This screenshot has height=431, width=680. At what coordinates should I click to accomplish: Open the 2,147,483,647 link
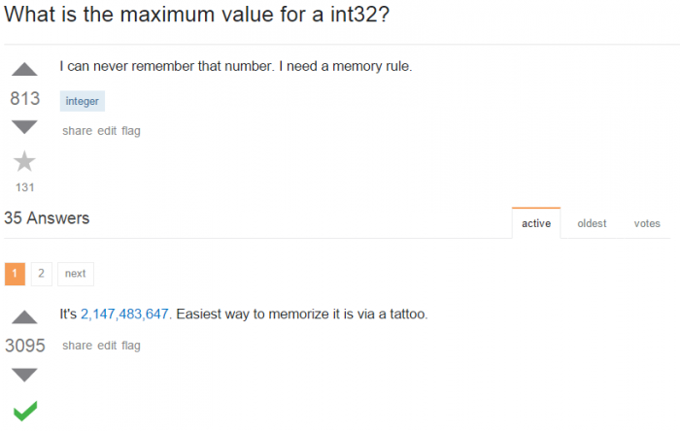click(124, 314)
